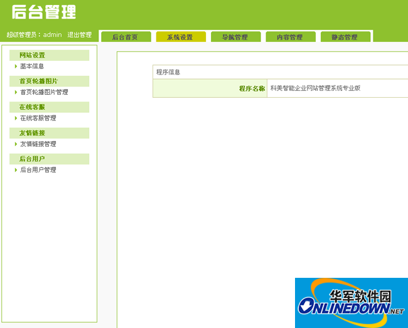The width and height of the screenshot is (408, 328).
Task: Open 后台用户管理 in the sidebar
Action: pyautogui.click(x=38, y=170)
